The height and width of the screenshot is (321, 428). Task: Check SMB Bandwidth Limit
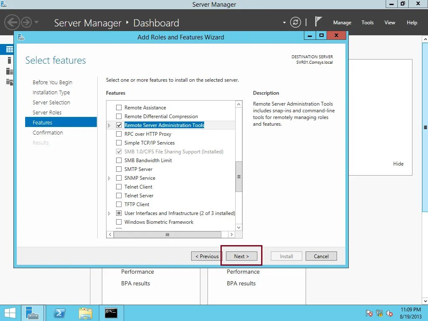tap(119, 160)
